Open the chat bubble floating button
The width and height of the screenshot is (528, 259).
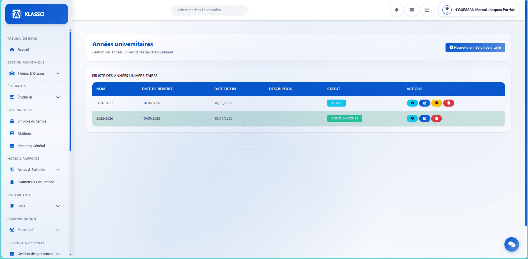[511, 244]
